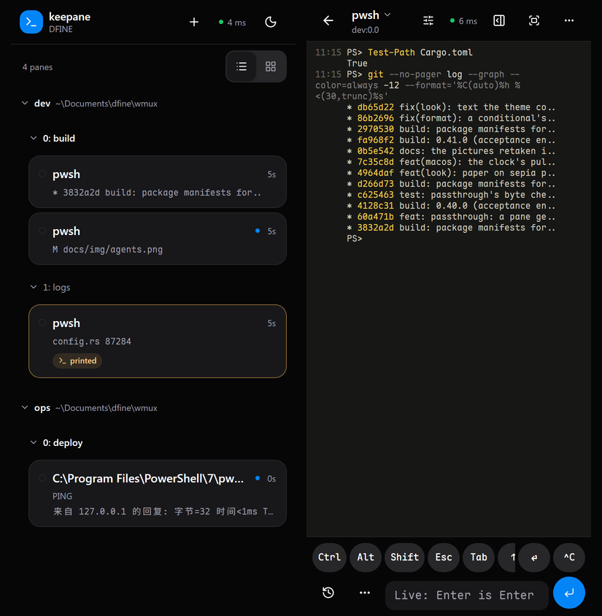Click commit hash fa968f2 in terminal
The image size is (602, 616).
coord(375,140)
